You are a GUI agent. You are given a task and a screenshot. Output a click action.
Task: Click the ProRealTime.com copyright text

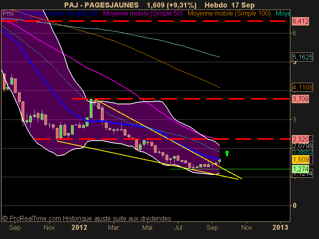coord(87,218)
